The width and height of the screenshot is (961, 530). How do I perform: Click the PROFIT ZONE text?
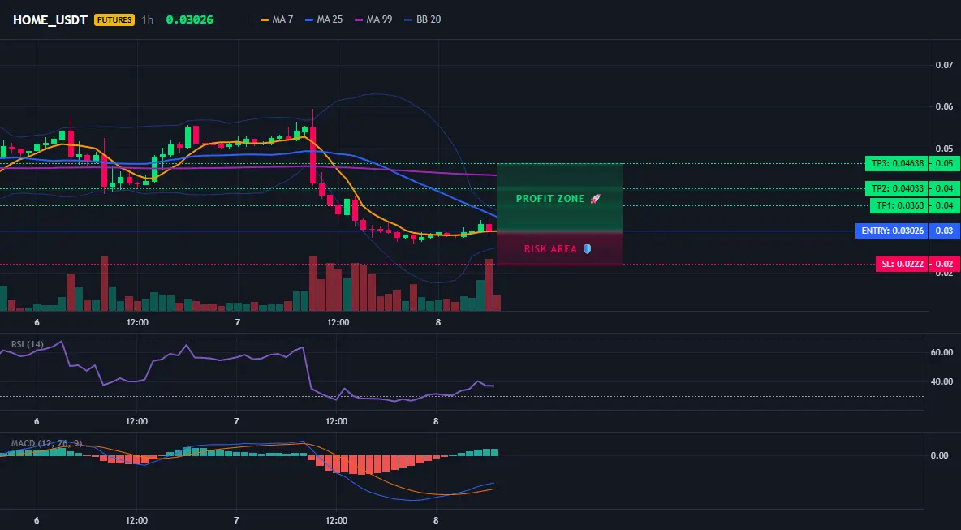tap(549, 199)
